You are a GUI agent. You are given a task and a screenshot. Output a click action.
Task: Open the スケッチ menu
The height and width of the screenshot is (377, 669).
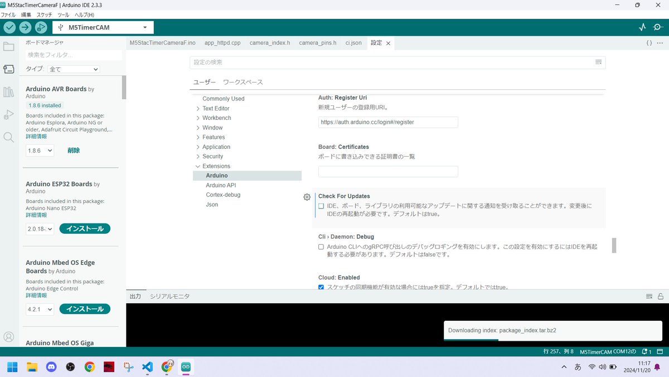(x=44, y=14)
